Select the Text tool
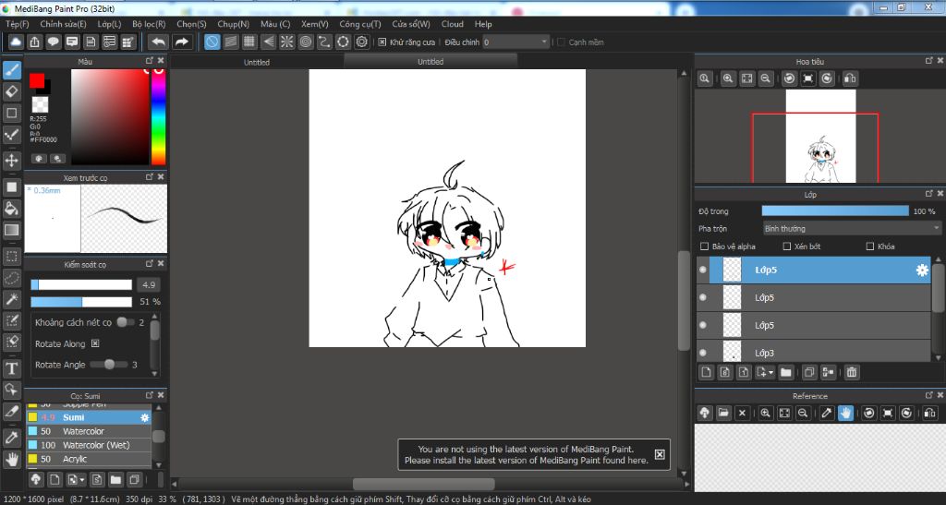The width and height of the screenshot is (946, 505). (11, 368)
